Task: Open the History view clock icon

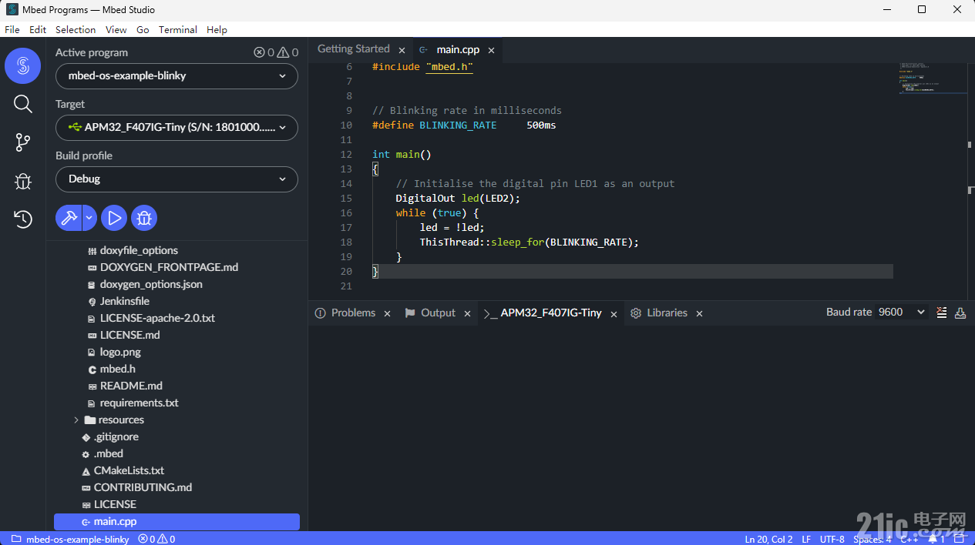Action: click(x=23, y=219)
